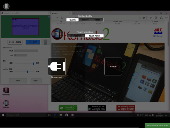Tap the Disconnect plug icon
The height and width of the screenshot is (128, 170).
point(57,66)
